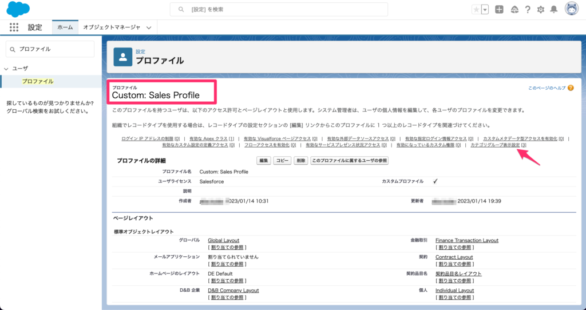Open the D&B Company Layout link

[233, 290]
